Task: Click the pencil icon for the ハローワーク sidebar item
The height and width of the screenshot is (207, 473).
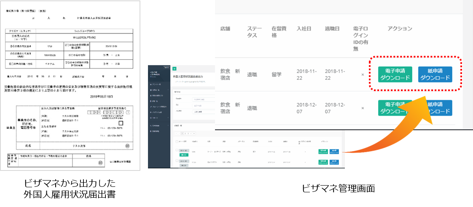Action: click(x=150, y=107)
